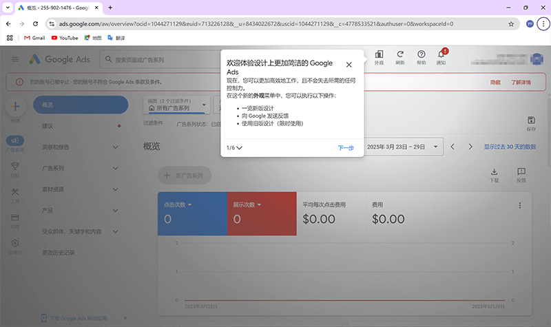Open 更改历史记录 menu item

pos(81,253)
